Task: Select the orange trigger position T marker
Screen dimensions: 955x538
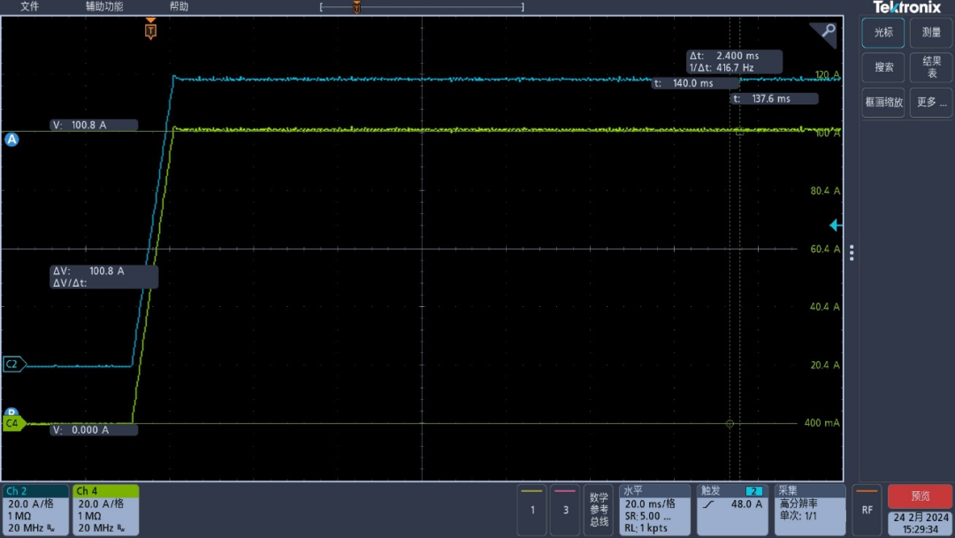Action: pyautogui.click(x=150, y=29)
